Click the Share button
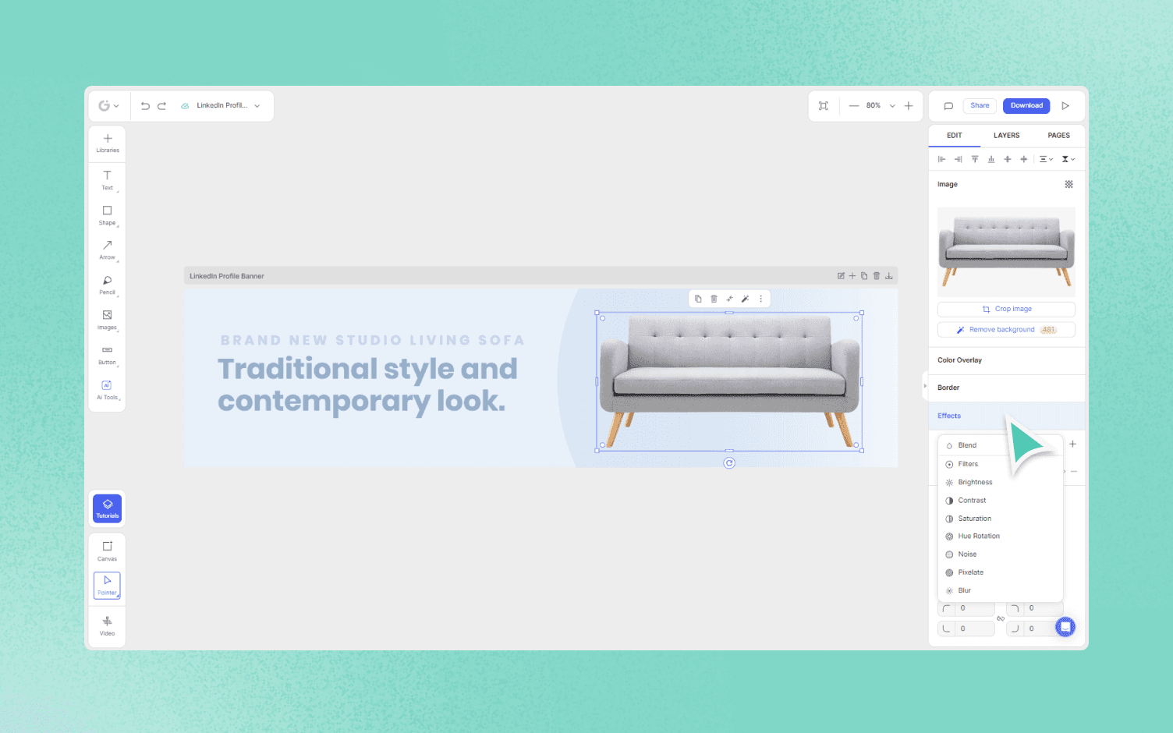This screenshot has width=1173, height=733. pos(980,106)
